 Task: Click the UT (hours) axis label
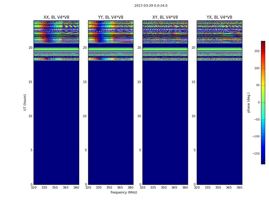click(25, 102)
